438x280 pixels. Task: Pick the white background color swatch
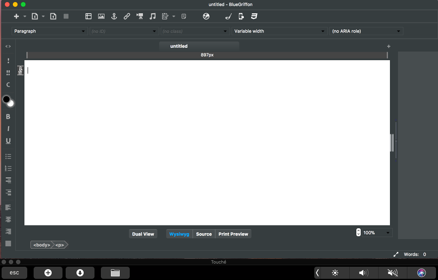point(11,104)
